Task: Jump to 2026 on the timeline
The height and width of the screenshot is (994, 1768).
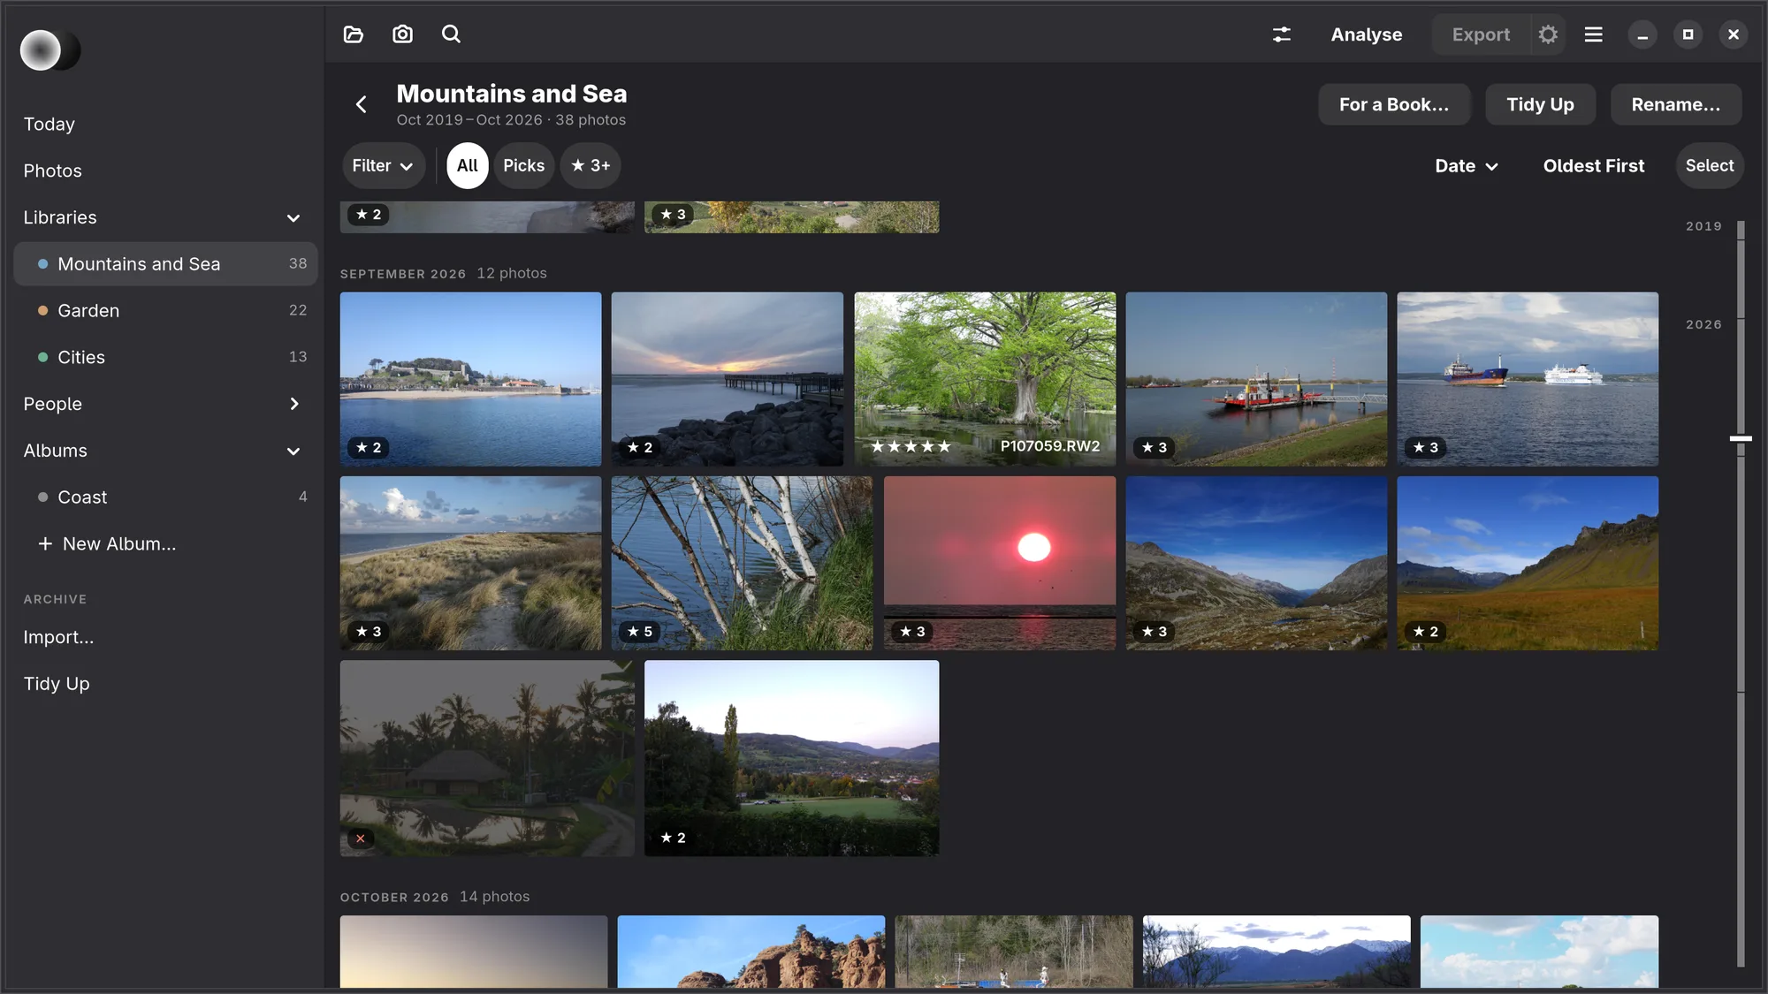Action: click(x=1703, y=325)
